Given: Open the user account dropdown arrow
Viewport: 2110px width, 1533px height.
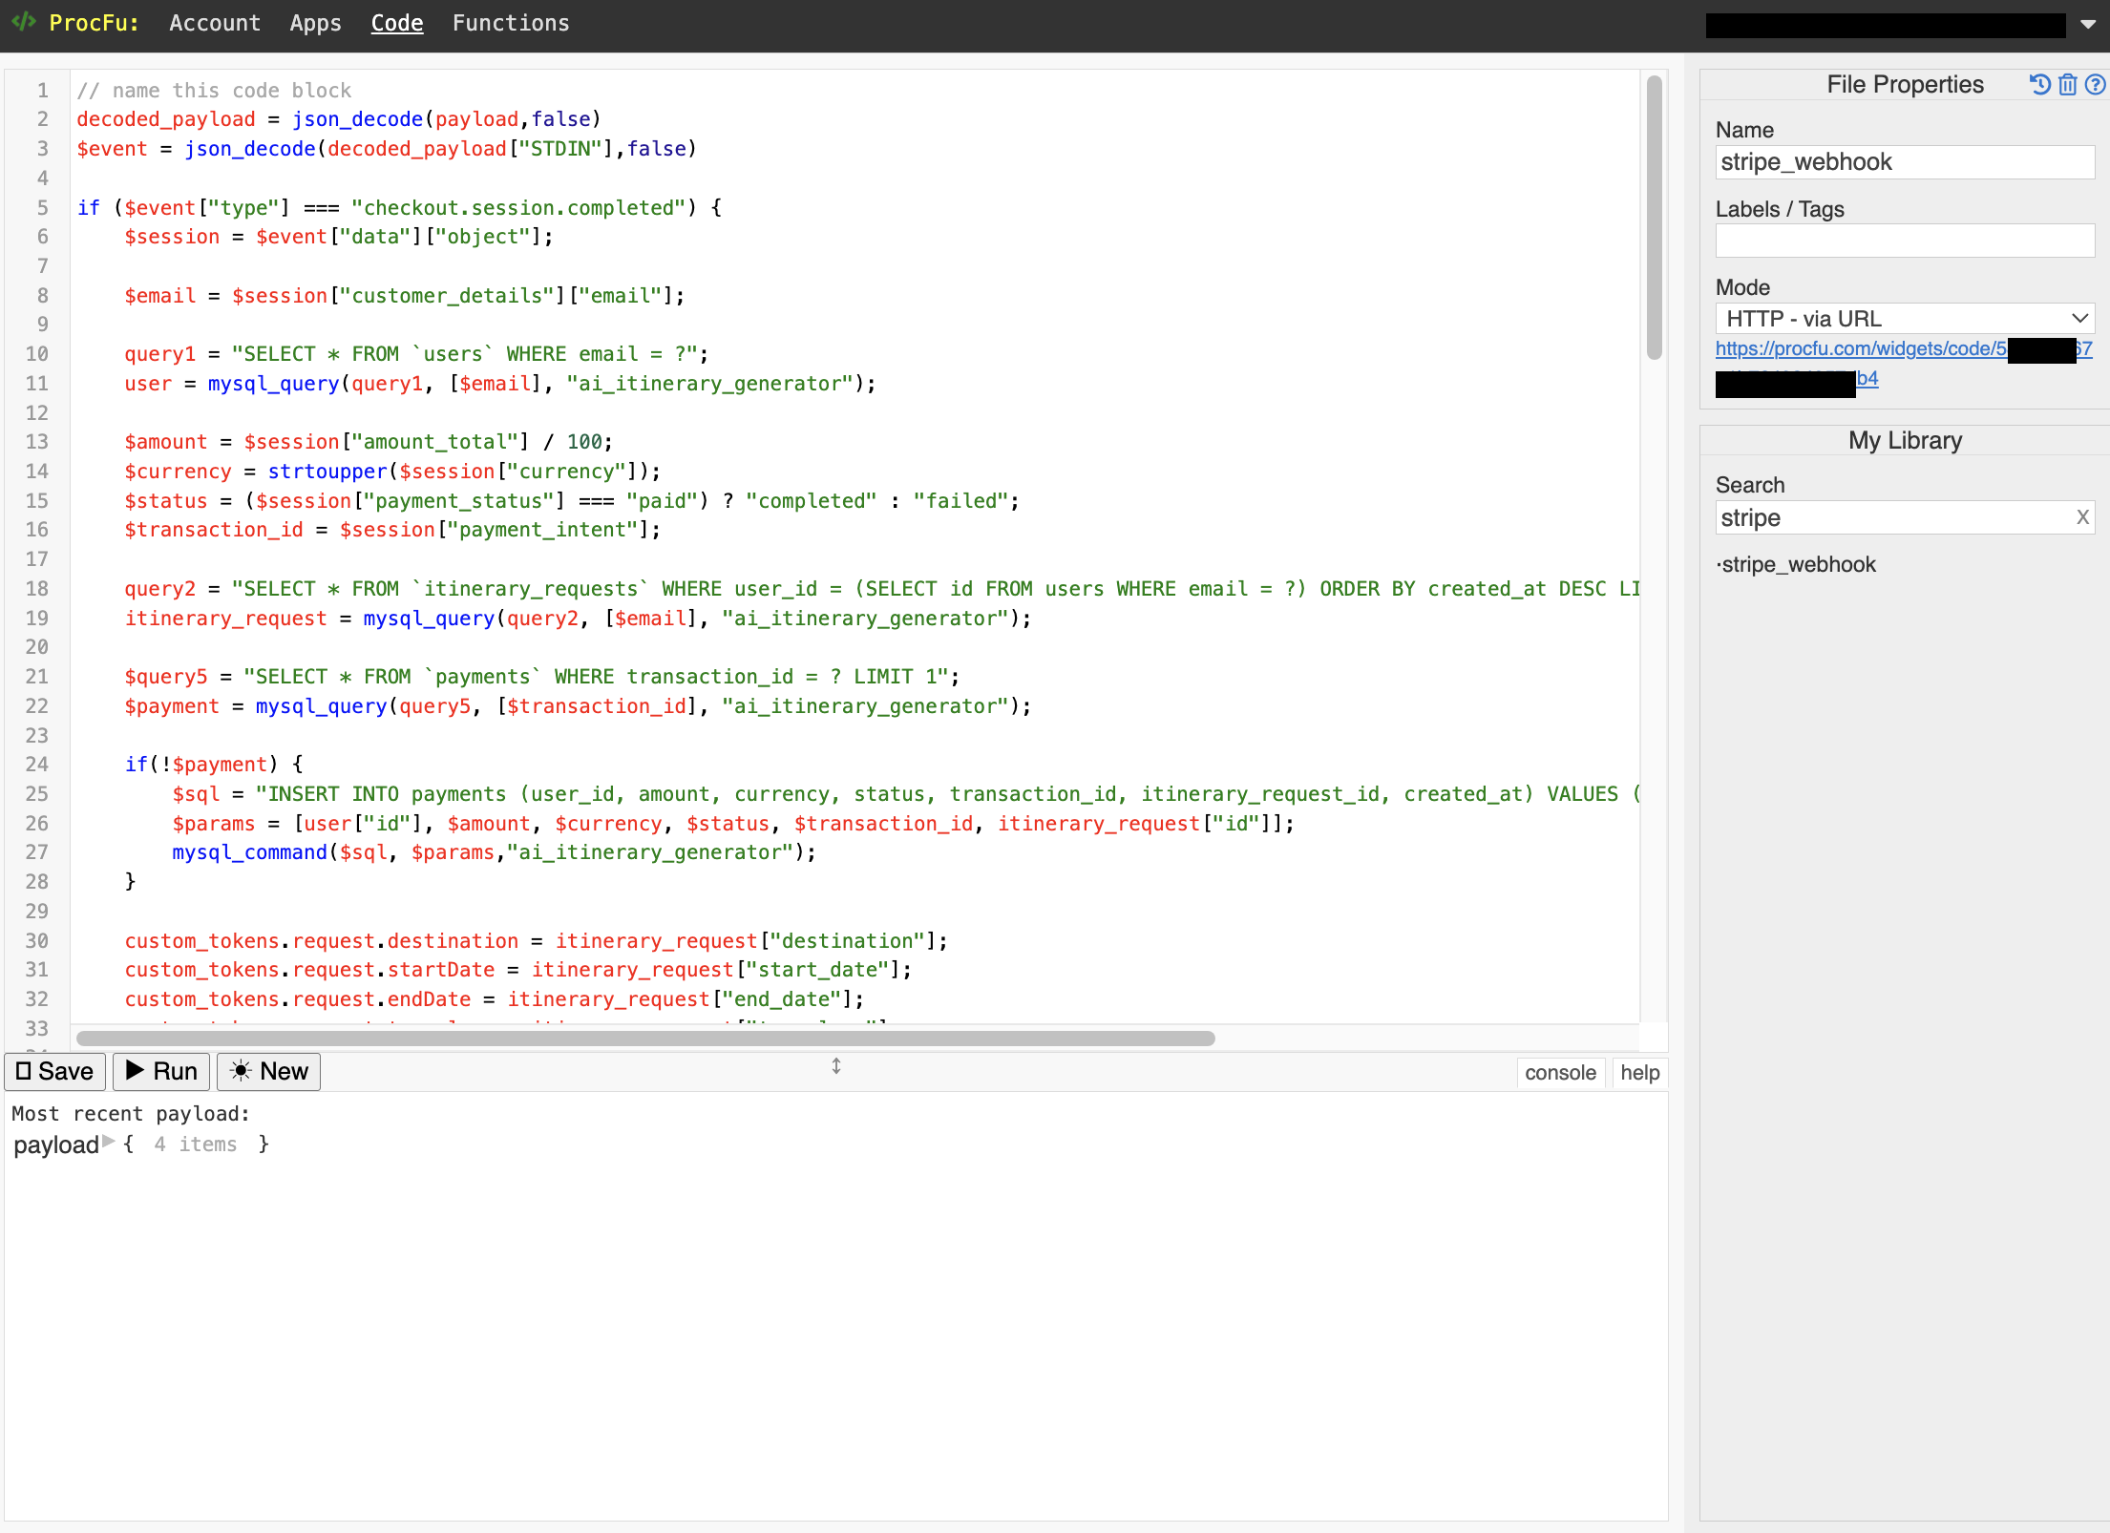Looking at the screenshot, I should pos(2087,25).
